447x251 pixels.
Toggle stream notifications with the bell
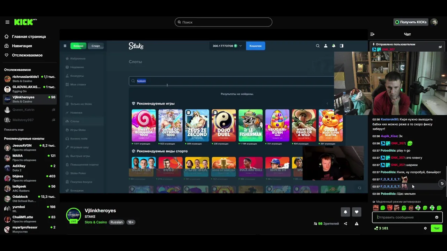pyautogui.click(x=345, y=212)
